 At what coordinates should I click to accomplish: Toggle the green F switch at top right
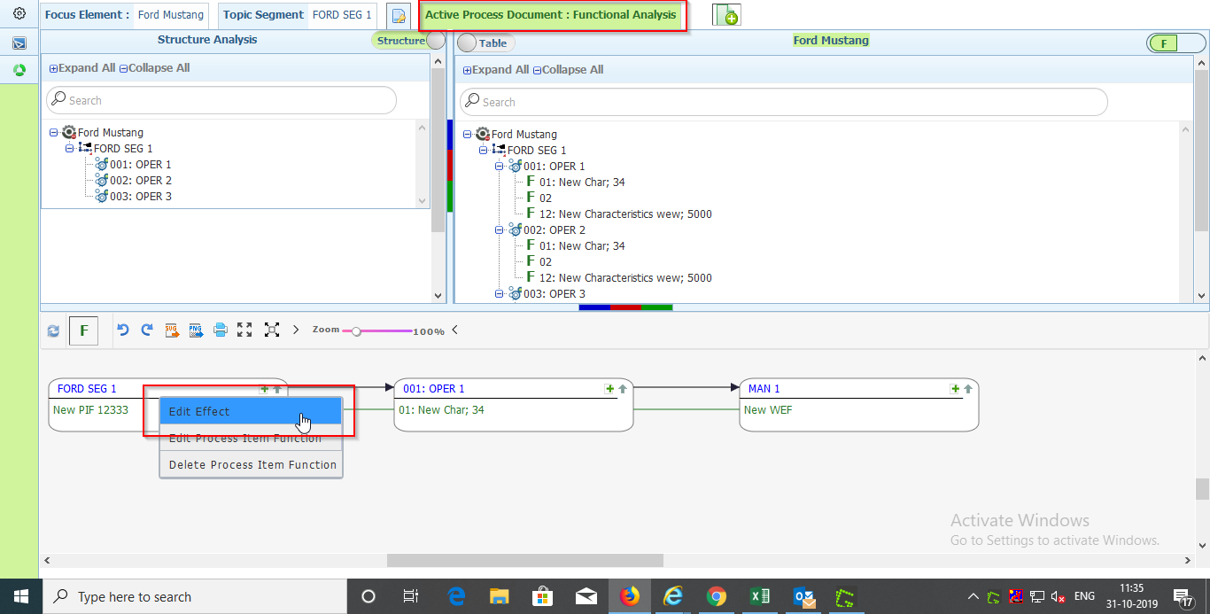1175,43
